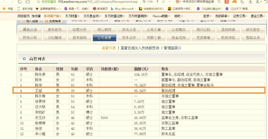The image size is (268, 139).
Task: Open 高管及相关人员持股变动 section link
Action: point(140,48)
